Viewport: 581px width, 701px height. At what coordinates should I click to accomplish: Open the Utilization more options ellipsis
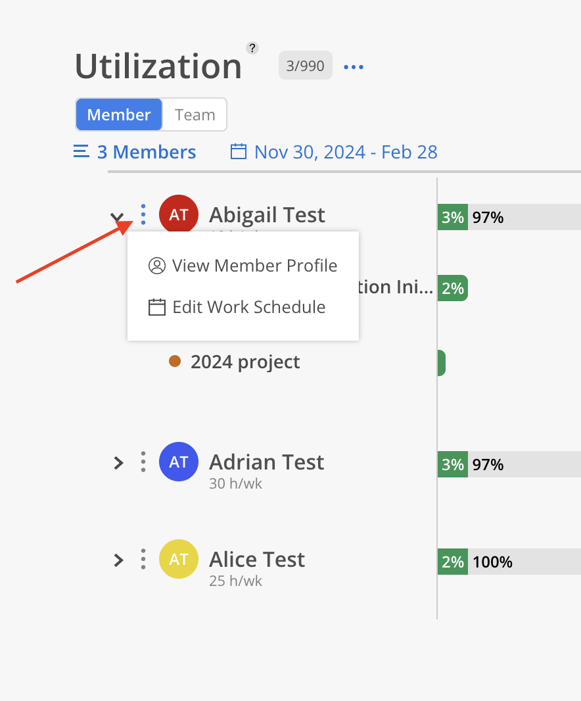[x=354, y=66]
